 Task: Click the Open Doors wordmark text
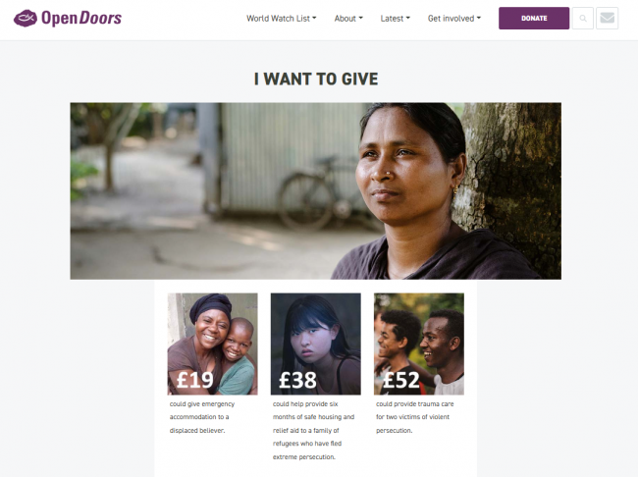click(81, 19)
